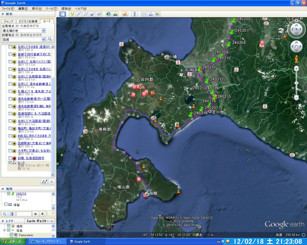Zoom out with minus button
The image size is (307, 245).
click(296, 97)
